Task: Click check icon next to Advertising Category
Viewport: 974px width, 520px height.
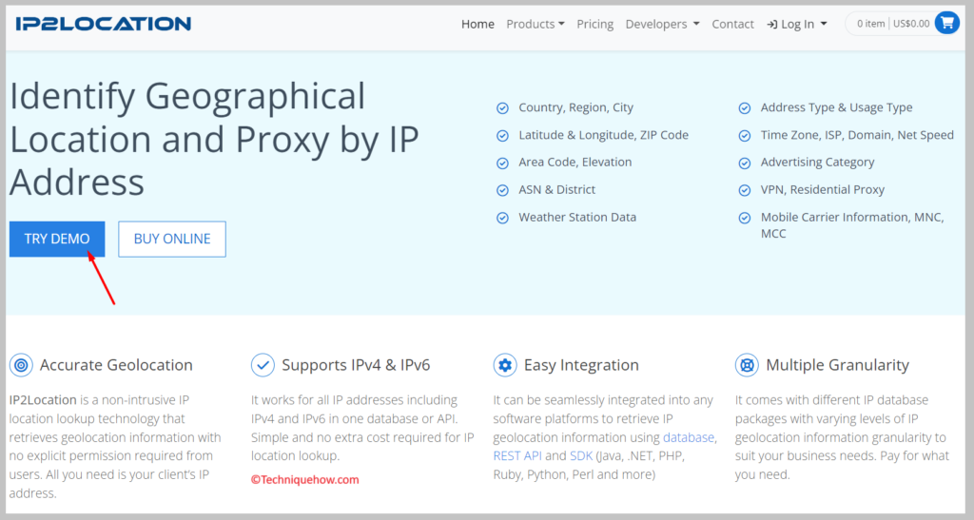Action: (x=744, y=164)
